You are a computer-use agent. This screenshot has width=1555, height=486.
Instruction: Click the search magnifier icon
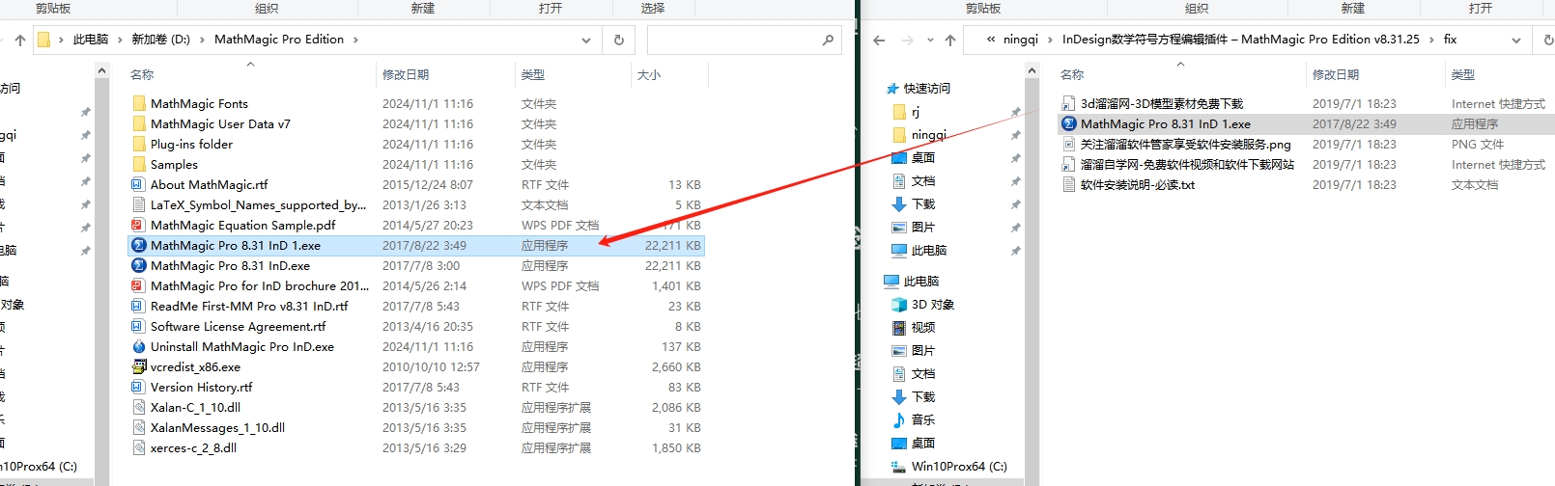(828, 40)
